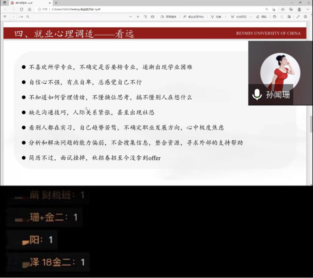This screenshot has width=313, height=278.
Task: Open the table of contents sidebar icon
Action: click(5, 17)
